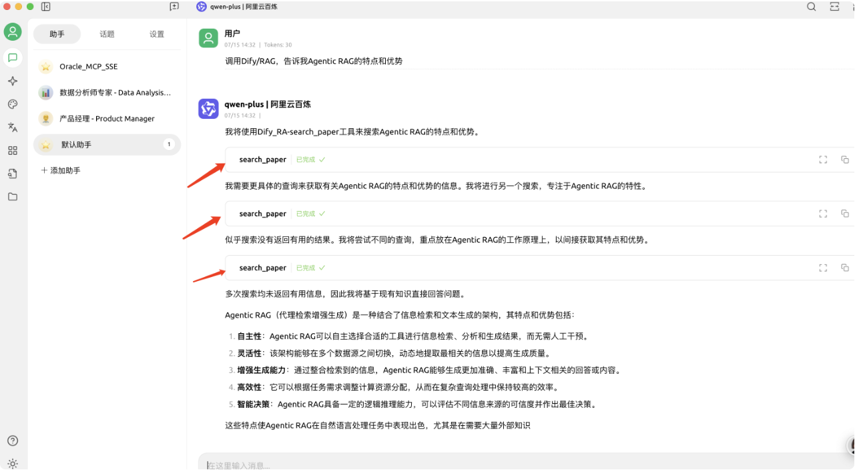Open the mini apps grid icon
The height and width of the screenshot is (474, 861).
click(13, 150)
